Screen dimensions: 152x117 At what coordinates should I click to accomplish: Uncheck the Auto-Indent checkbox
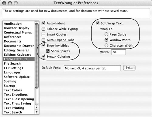43,23
